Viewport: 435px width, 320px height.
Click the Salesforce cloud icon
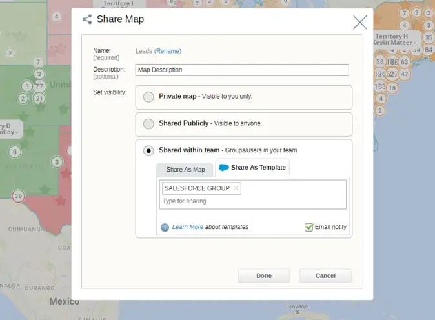click(x=223, y=168)
